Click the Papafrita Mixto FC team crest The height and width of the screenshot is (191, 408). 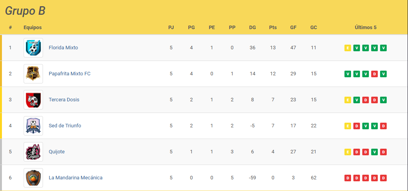click(x=33, y=74)
